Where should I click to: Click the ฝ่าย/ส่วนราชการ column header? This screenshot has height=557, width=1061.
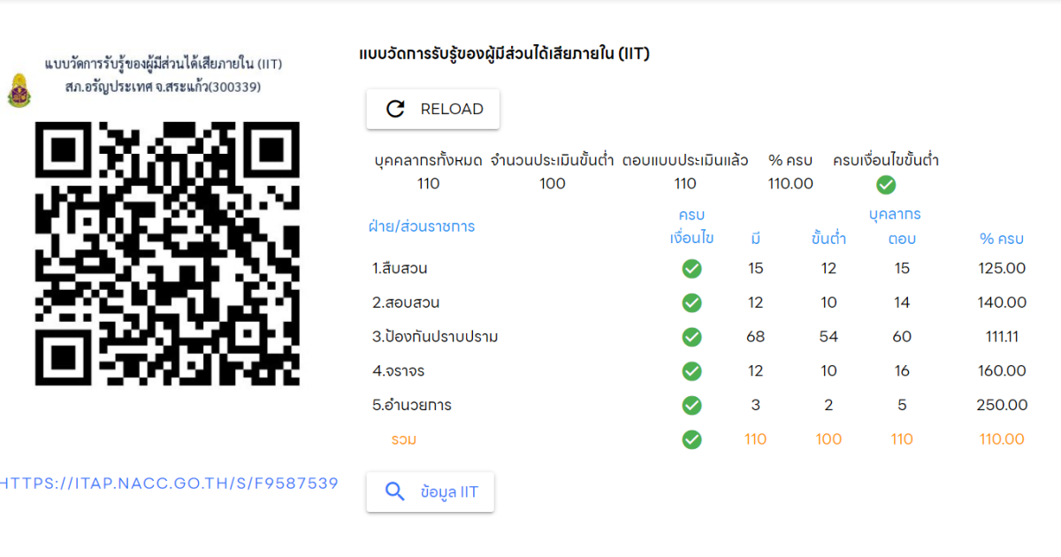(x=422, y=226)
